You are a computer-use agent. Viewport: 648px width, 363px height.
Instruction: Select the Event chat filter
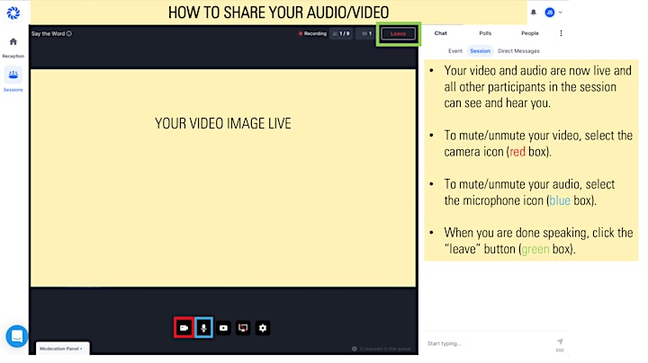pyautogui.click(x=455, y=51)
